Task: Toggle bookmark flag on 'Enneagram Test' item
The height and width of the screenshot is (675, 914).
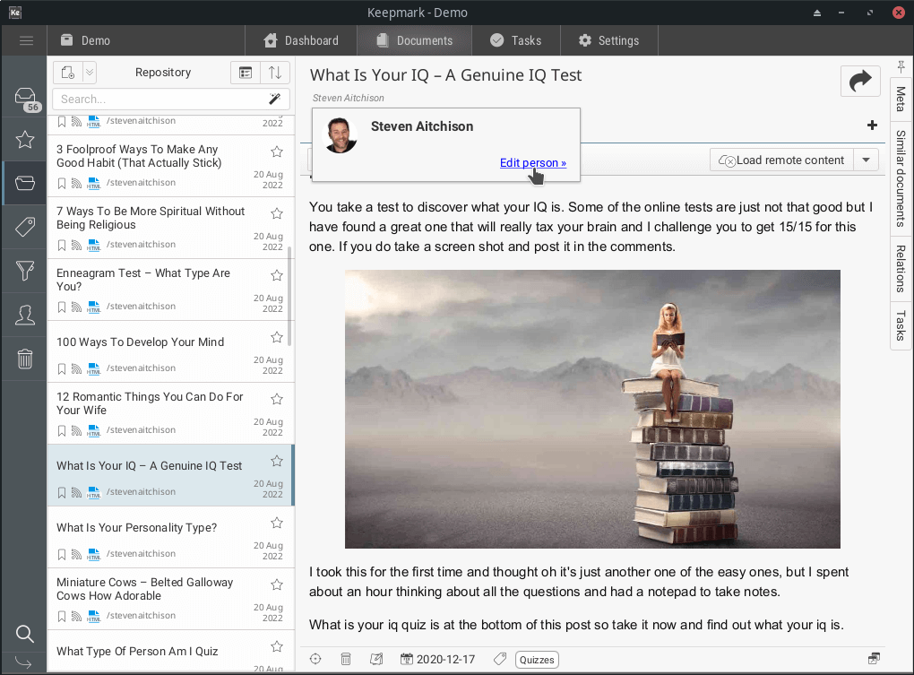Action: click(62, 307)
